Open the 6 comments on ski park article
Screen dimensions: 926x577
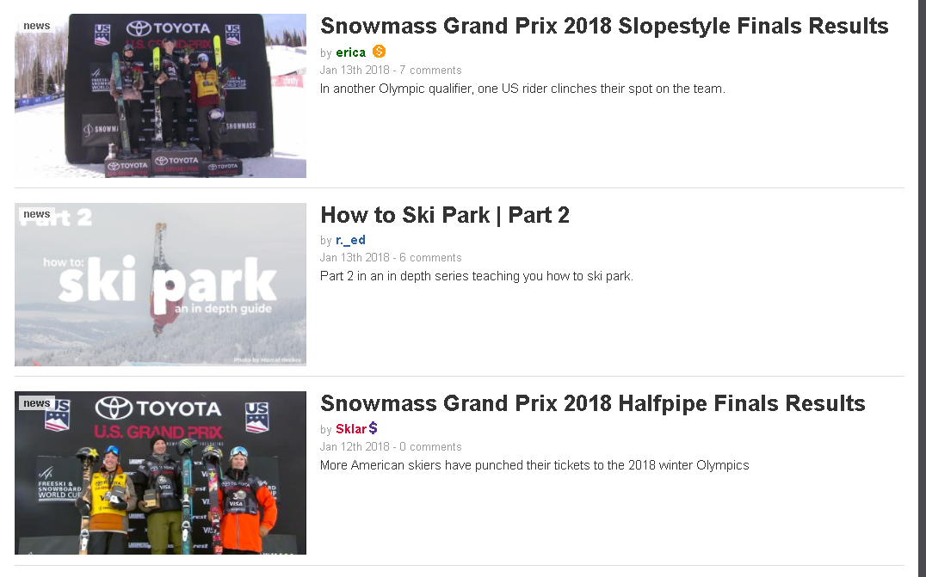(x=430, y=258)
